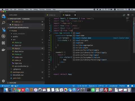This screenshot has width=135, height=101.
Task: Open serviceWorker.js in file tree
Action: [x=21, y=66]
